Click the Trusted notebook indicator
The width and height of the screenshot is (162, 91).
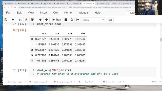131,13
